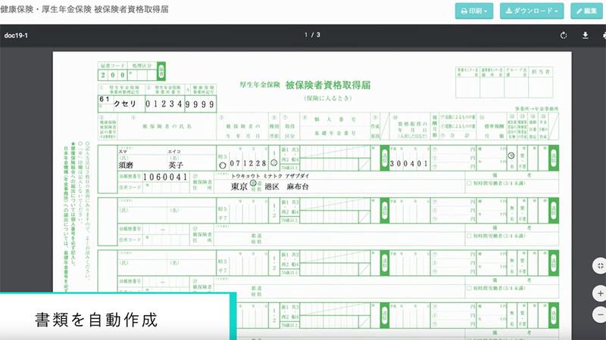The height and width of the screenshot is (340, 606).
Task: Click the office number 01234
Action: point(164,104)
